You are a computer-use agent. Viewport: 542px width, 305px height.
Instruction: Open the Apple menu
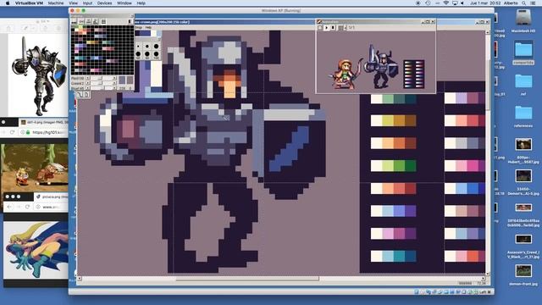[8, 3]
